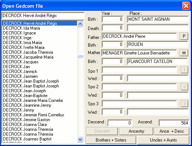Click the FLANCOURT CATELON place field
Image resolution: width=192 pixels, height=146 pixels.
[x=158, y=62]
